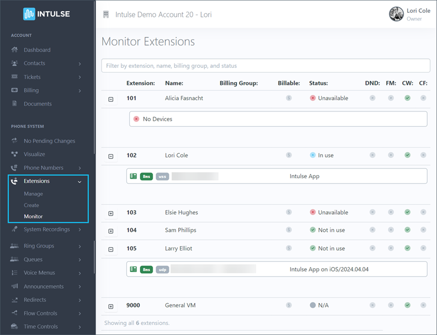Click the extensions filter input field
Viewport: 437px width, 335px height.
coord(266,65)
